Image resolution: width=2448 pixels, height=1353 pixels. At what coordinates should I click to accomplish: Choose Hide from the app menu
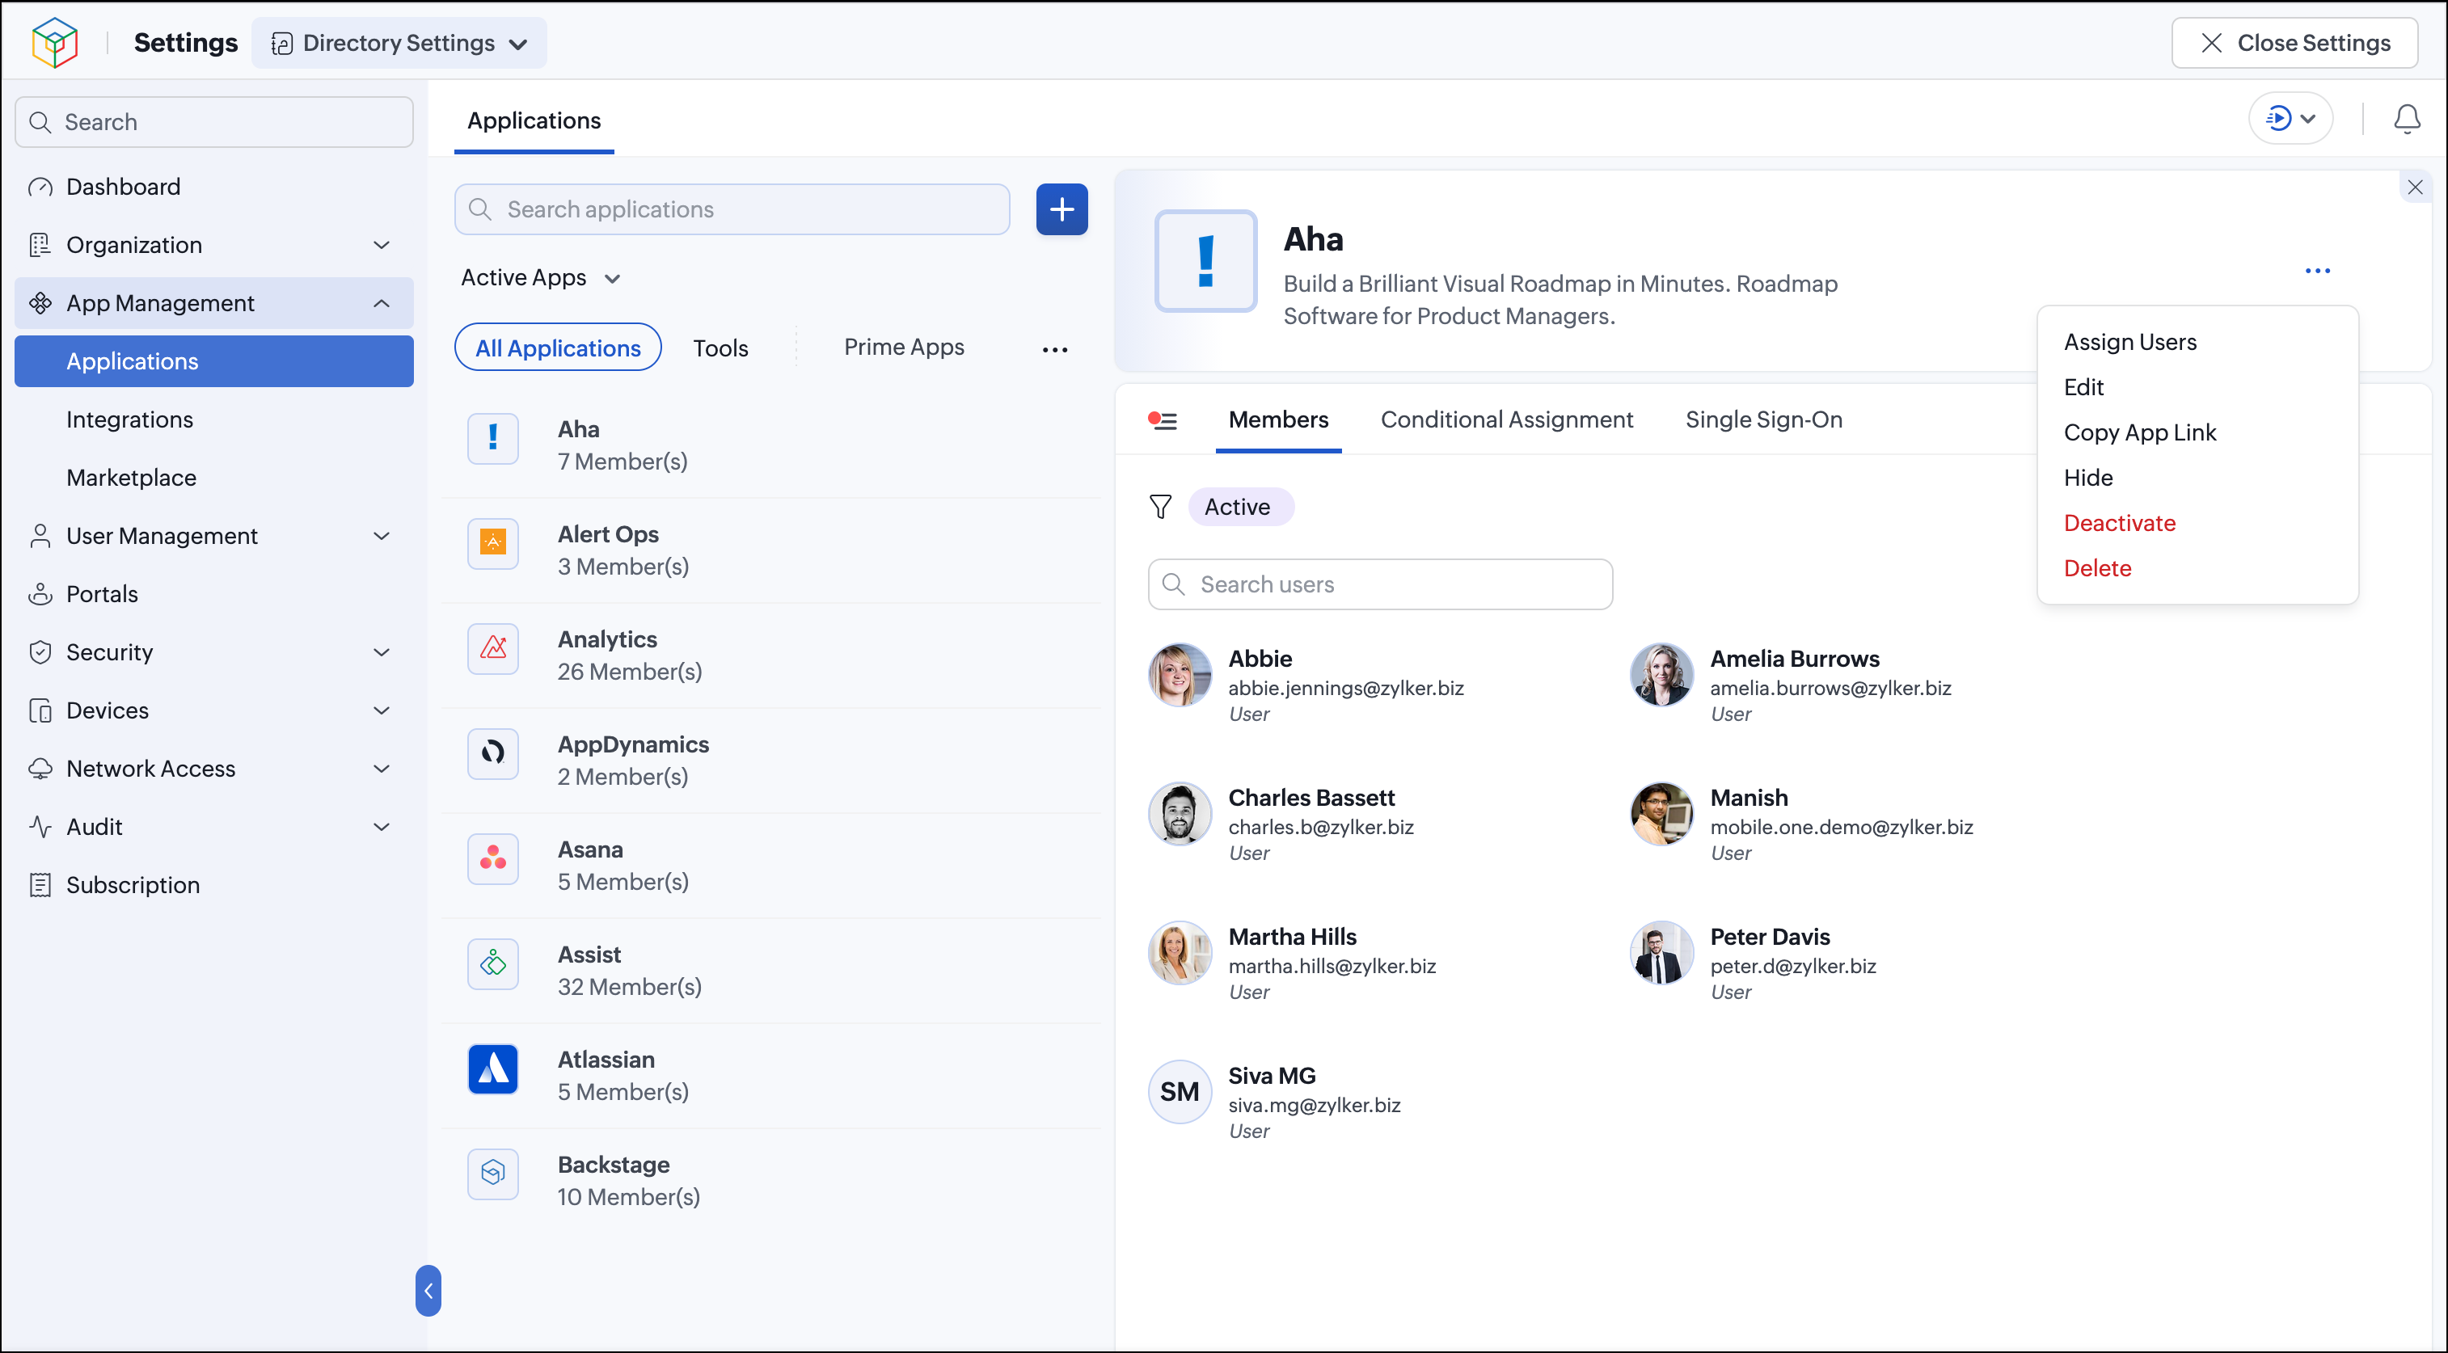tap(2087, 478)
